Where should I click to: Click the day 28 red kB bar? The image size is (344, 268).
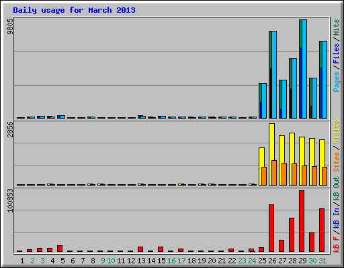click(292, 234)
